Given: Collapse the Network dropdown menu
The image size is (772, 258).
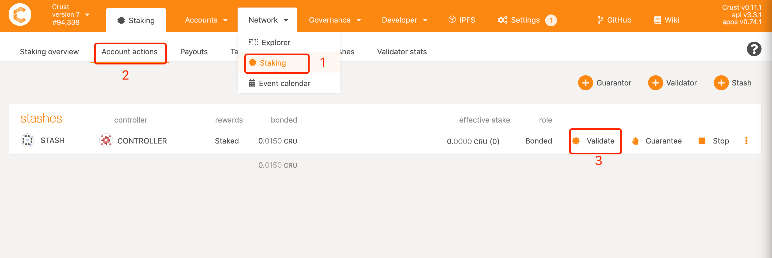Looking at the screenshot, I should coord(268,20).
